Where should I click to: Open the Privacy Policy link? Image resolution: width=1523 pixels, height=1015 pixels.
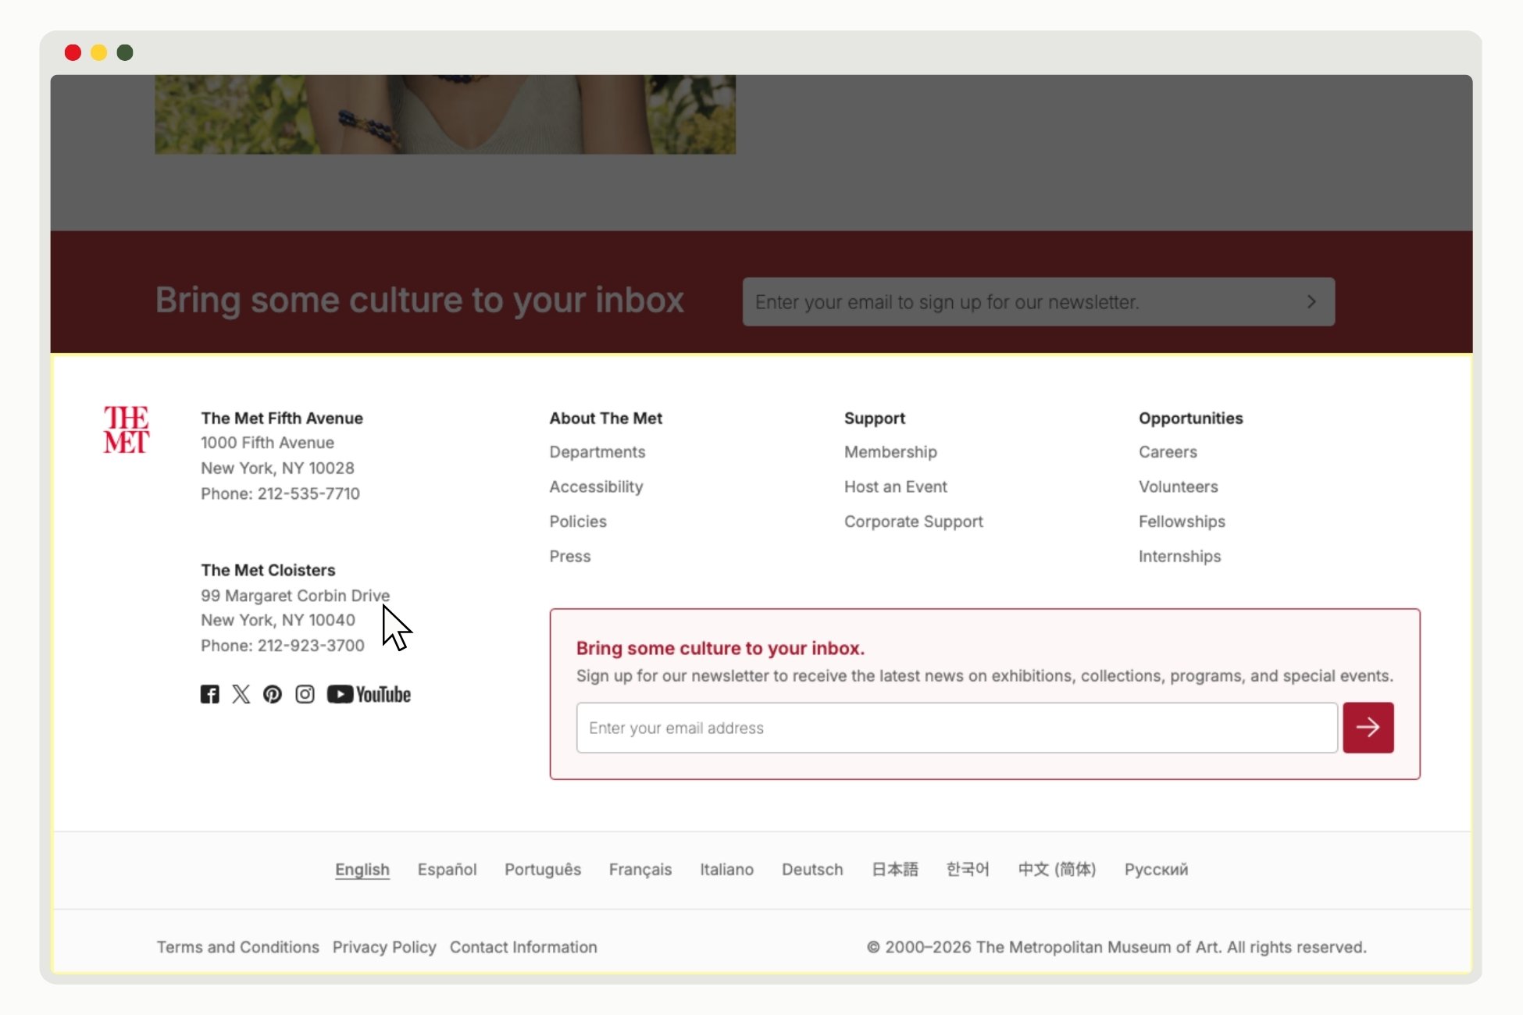[x=384, y=947]
